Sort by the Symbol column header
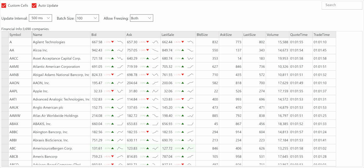Viewport: 364px width, 168px height. coord(20,35)
